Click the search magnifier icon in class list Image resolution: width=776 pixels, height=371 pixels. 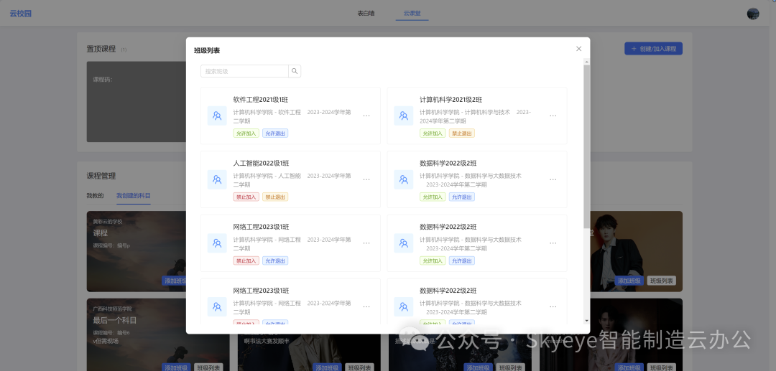point(295,71)
